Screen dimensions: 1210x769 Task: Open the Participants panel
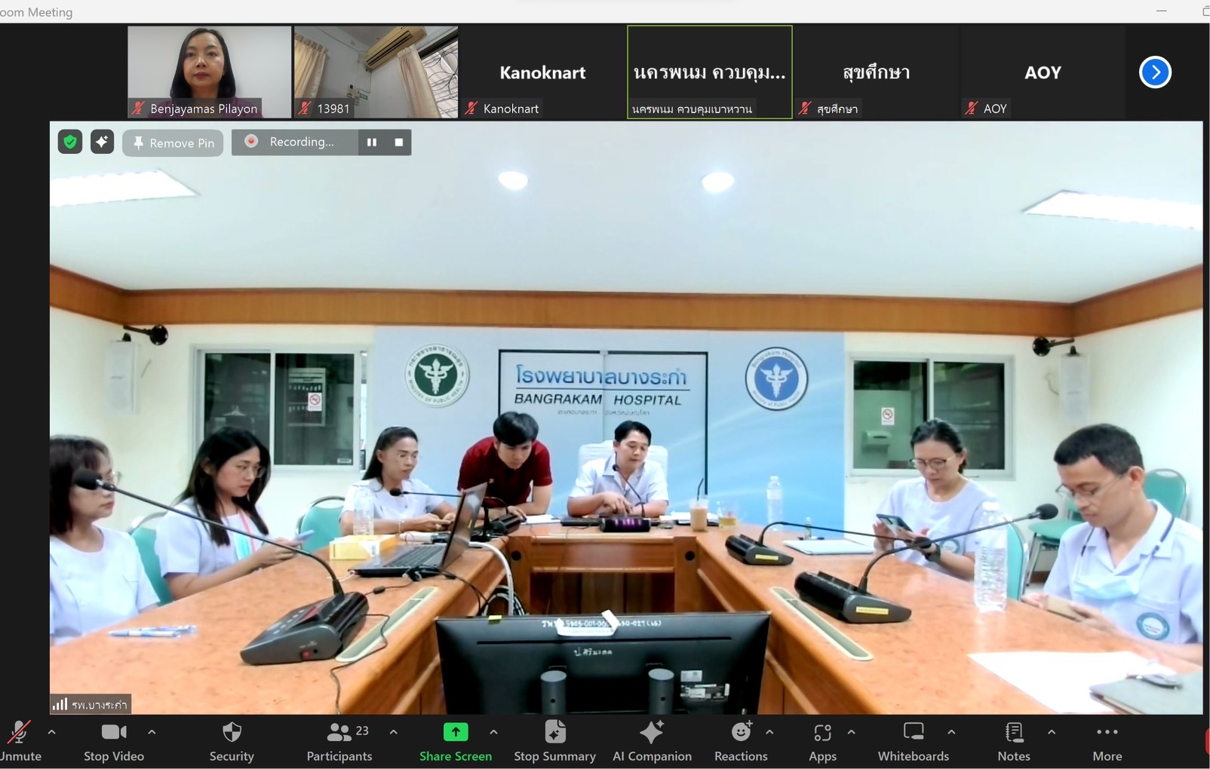pos(339,741)
